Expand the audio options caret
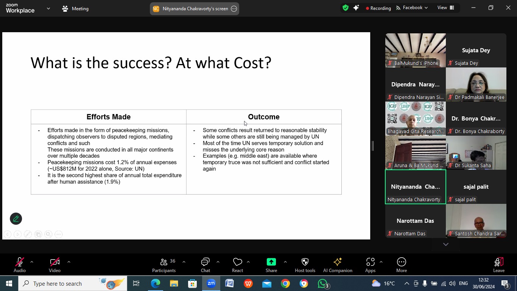Screen dimensions: 517x291 pyautogui.click(x=32, y=262)
